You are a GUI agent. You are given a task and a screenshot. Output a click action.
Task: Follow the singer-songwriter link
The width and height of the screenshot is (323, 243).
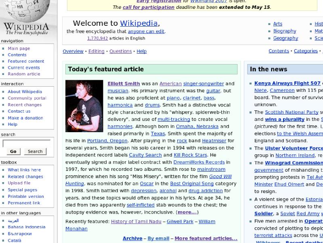[x=203, y=84]
